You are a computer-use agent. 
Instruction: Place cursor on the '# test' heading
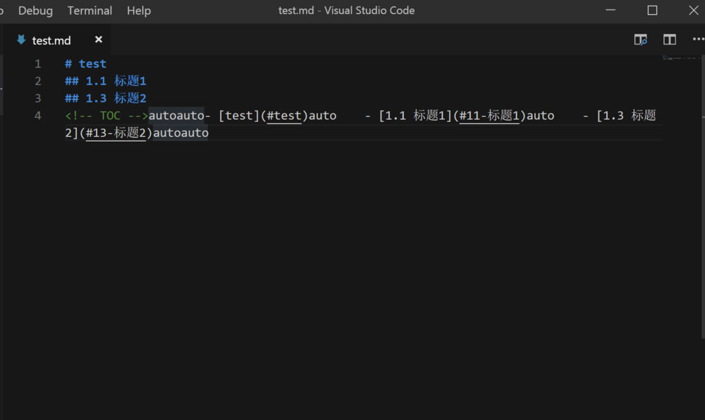[x=85, y=63]
